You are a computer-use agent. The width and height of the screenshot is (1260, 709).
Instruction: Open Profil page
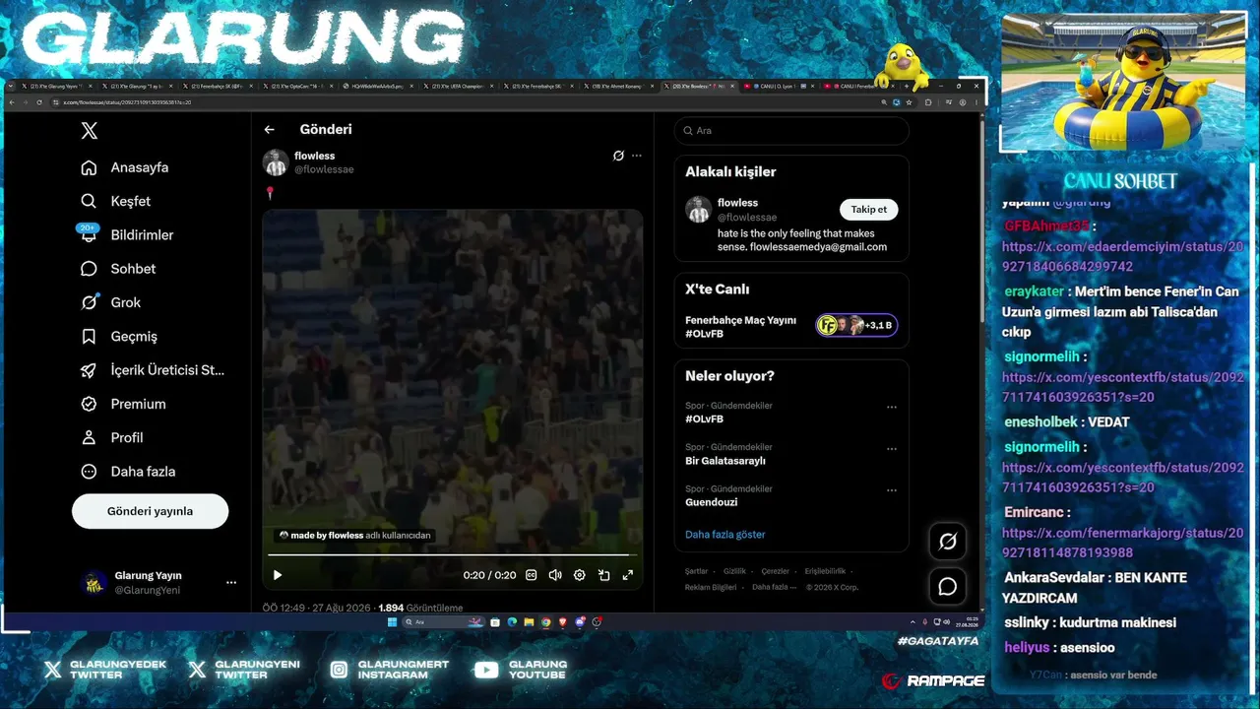click(112, 437)
